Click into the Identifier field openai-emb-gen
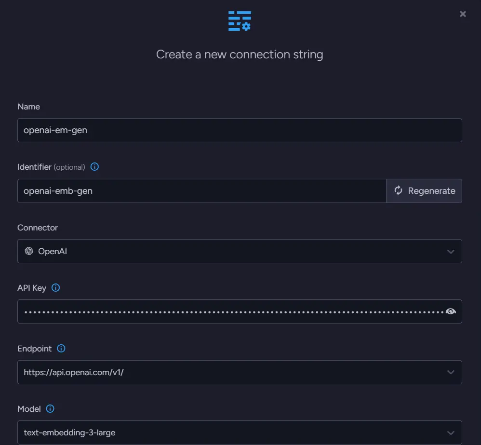The image size is (481, 445). tap(201, 191)
